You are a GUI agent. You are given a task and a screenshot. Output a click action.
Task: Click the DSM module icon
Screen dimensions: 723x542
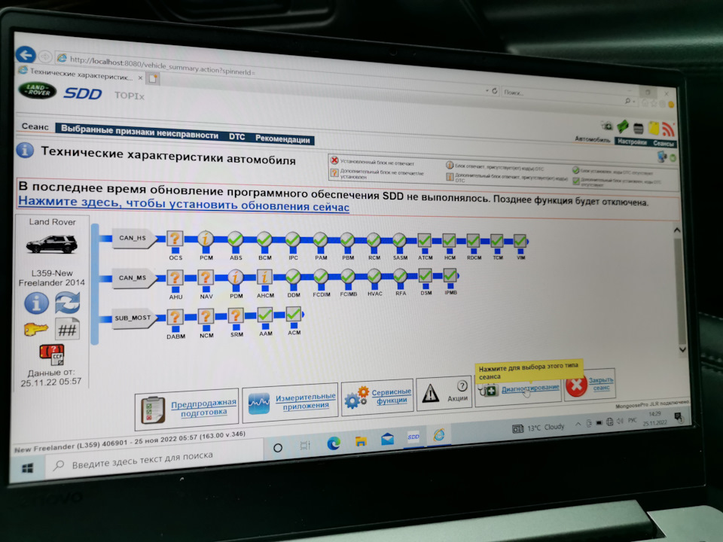(425, 276)
